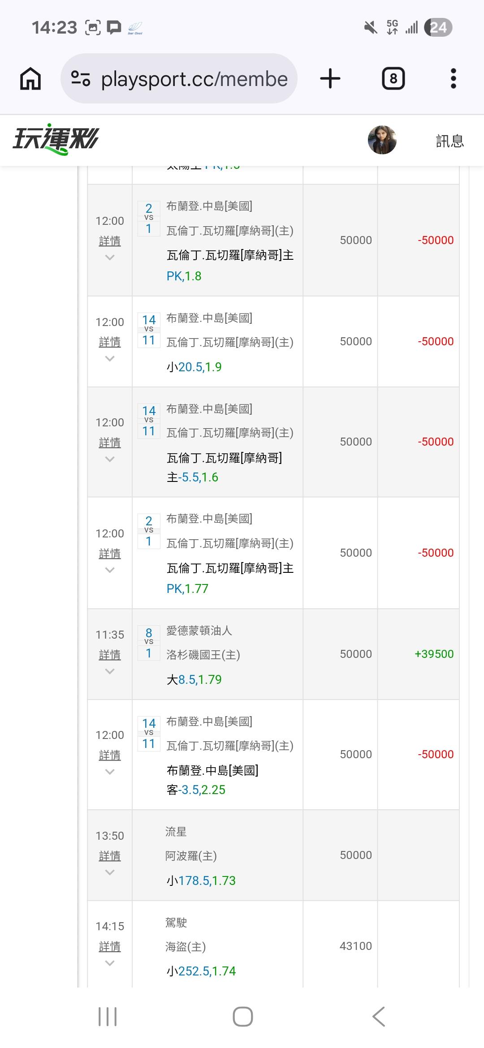This screenshot has width=484, height=1048.
Task: Open the browser three-dot menu
Action: [453, 79]
